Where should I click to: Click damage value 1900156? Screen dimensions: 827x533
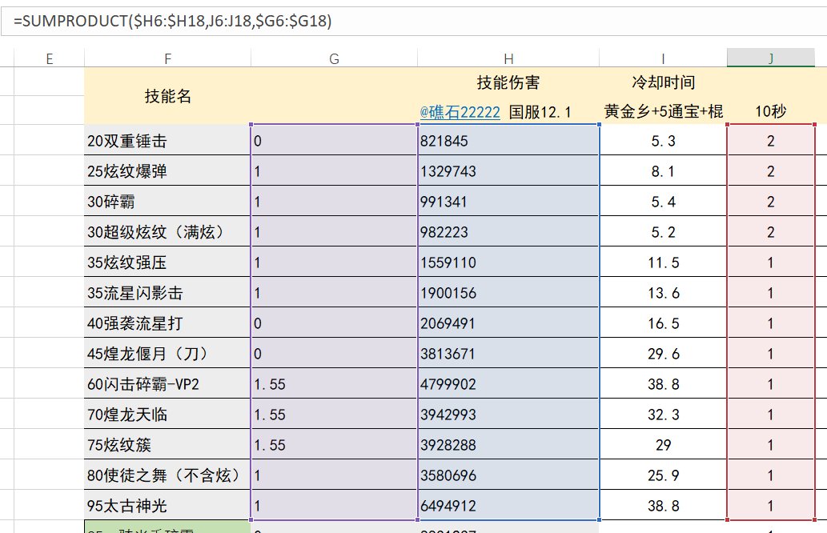[508, 293]
